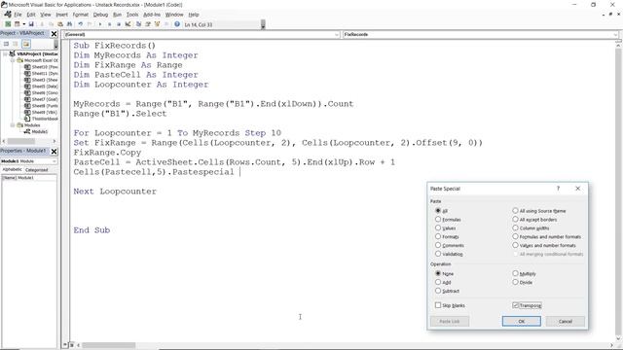Click the View Microsoft Excel toolbar icon
The height and width of the screenshot is (350, 623).
pos(8,24)
